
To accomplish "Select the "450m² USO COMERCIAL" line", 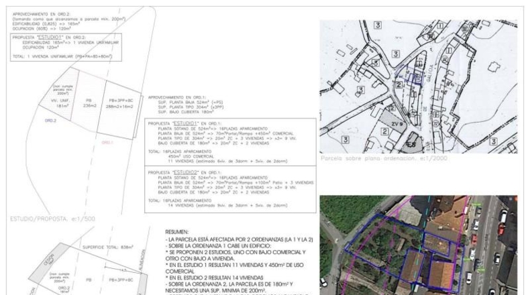I will (x=191, y=156).
